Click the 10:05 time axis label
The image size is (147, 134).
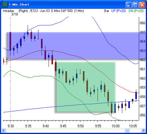pyautogui.click(x=133, y=126)
